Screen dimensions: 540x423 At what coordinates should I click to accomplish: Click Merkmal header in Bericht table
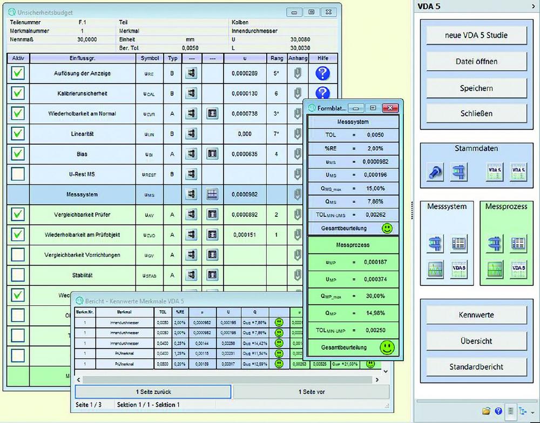click(x=124, y=312)
